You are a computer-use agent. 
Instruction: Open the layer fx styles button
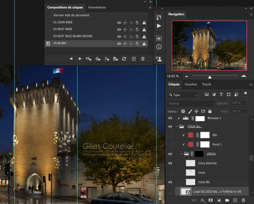pos(202,200)
